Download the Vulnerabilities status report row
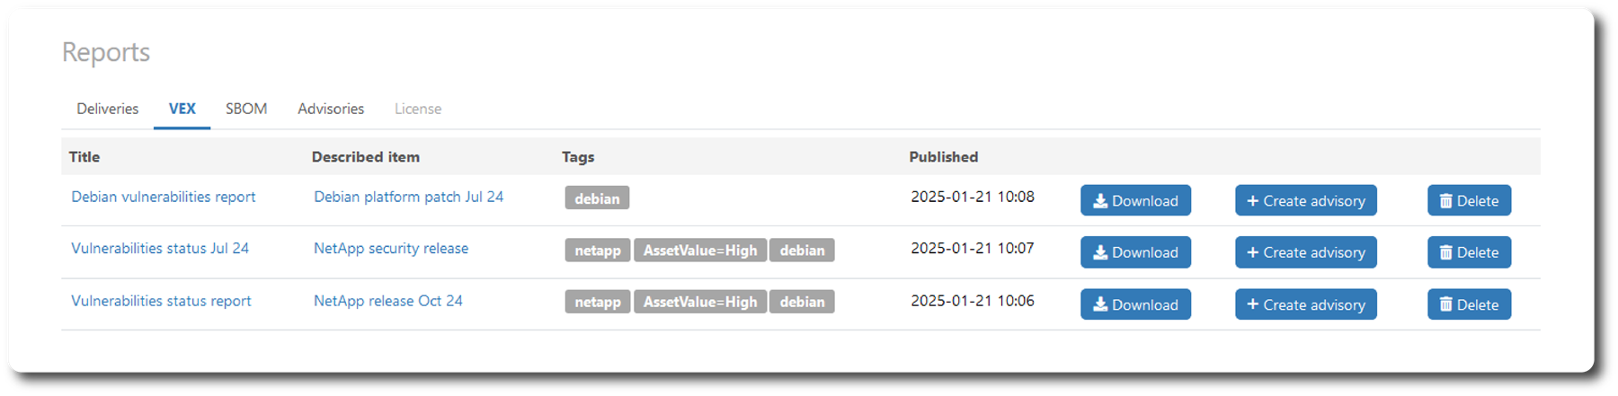 pyautogui.click(x=1135, y=304)
